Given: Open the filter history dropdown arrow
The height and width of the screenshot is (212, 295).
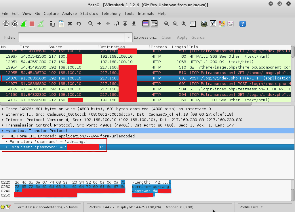Looking at the screenshot, I should click(129, 37).
